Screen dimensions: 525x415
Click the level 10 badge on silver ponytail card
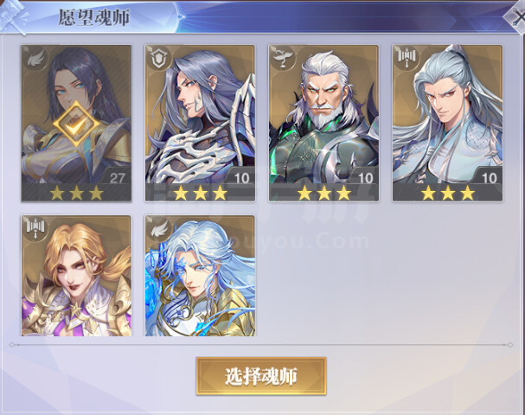[x=489, y=178]
